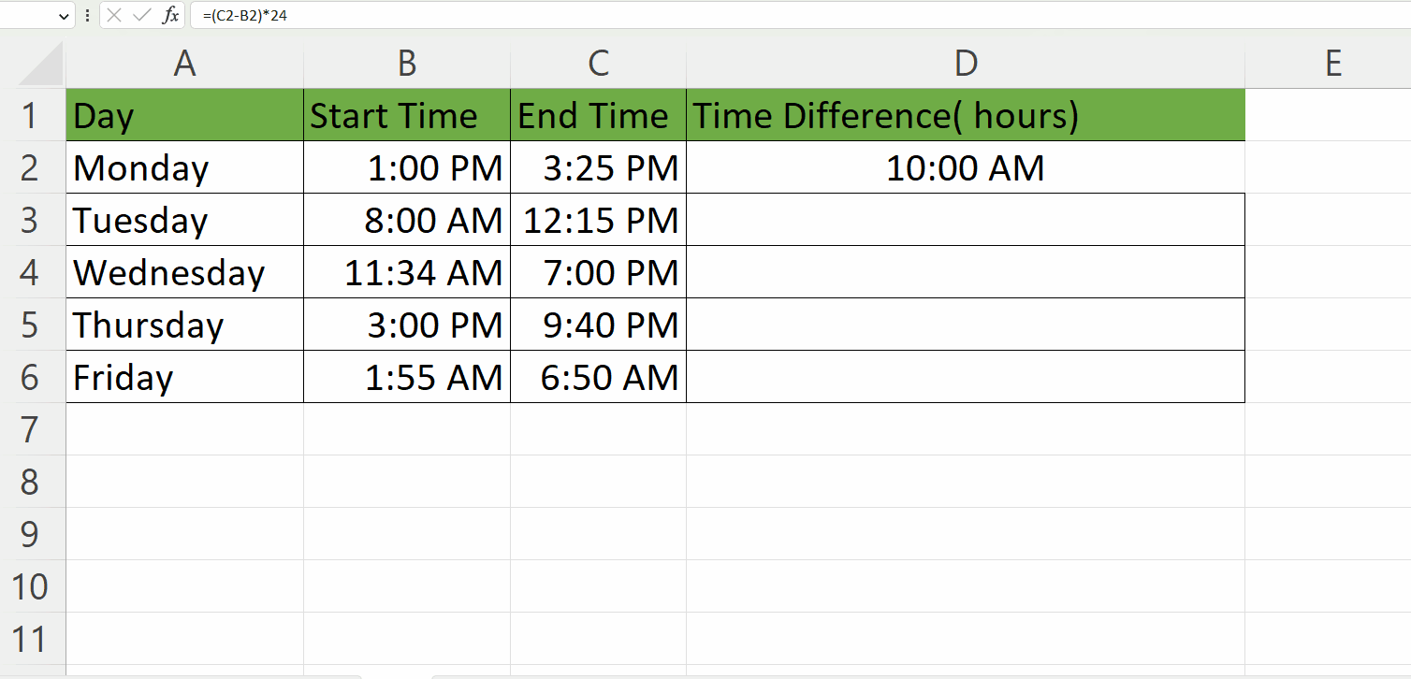
Task: Click the Select All corner above row 1
Action: 42,63
